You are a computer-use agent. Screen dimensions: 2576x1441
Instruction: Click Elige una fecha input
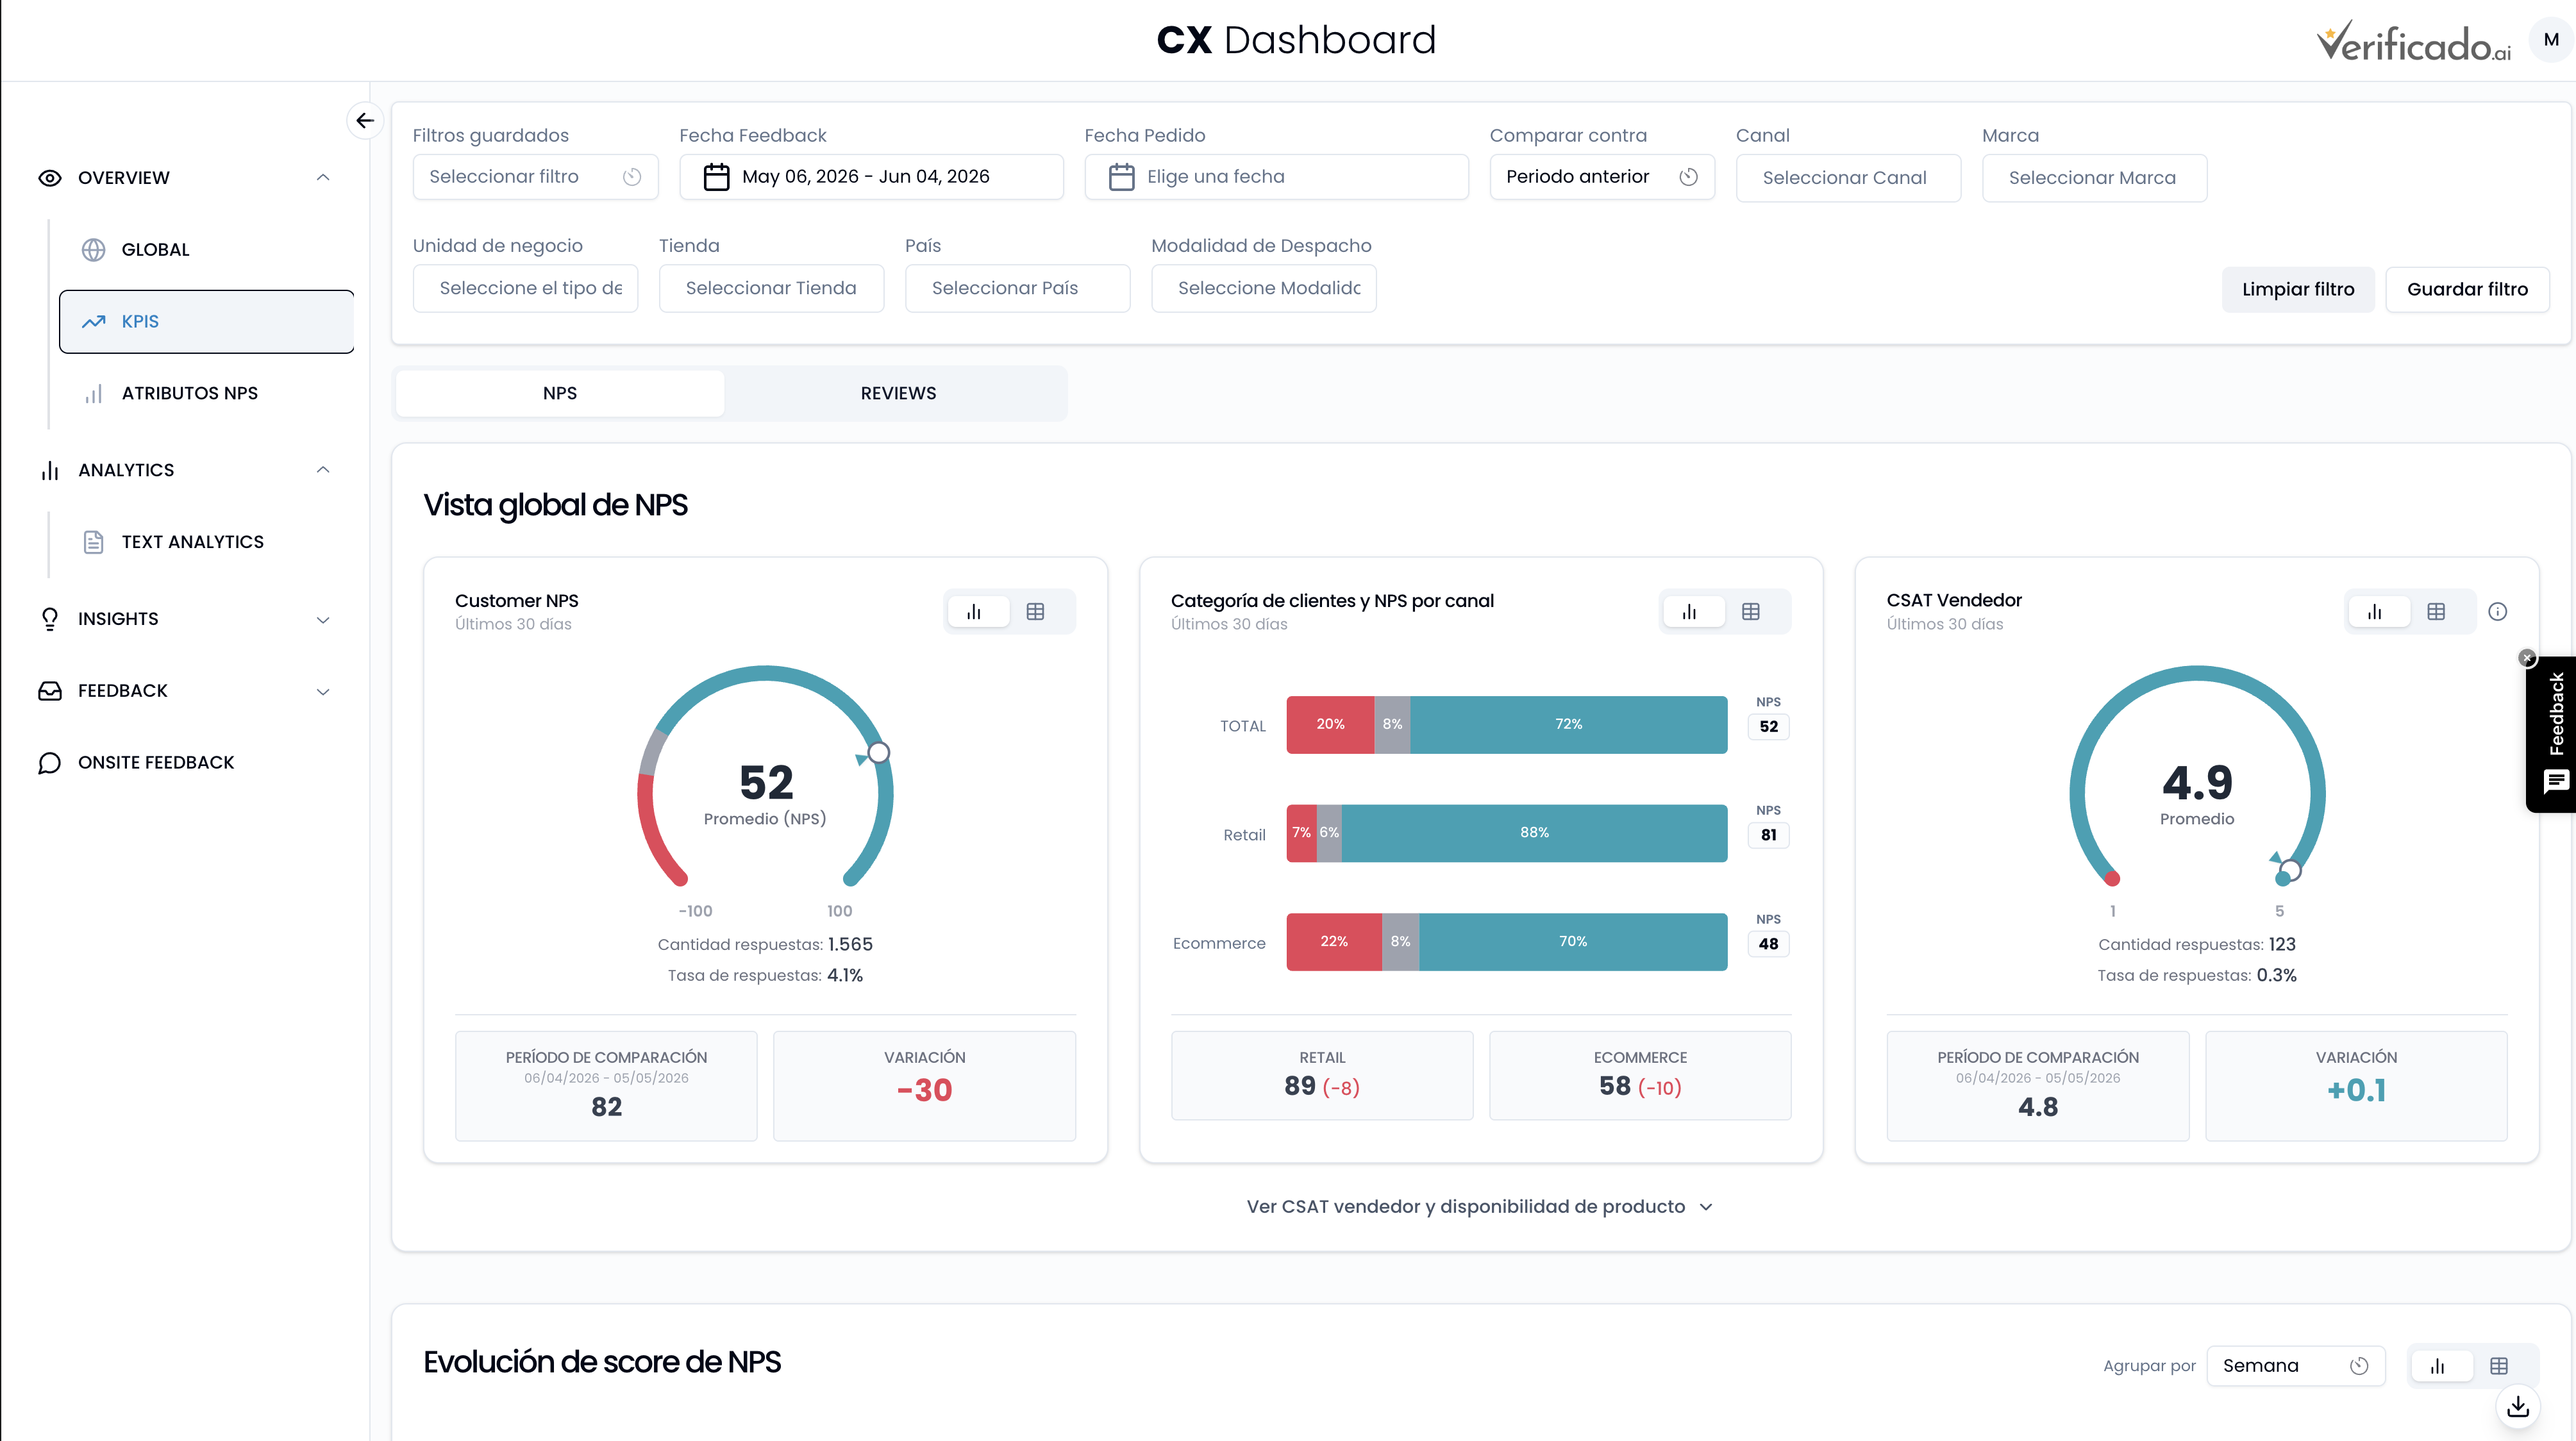[x=1276, y=177]
